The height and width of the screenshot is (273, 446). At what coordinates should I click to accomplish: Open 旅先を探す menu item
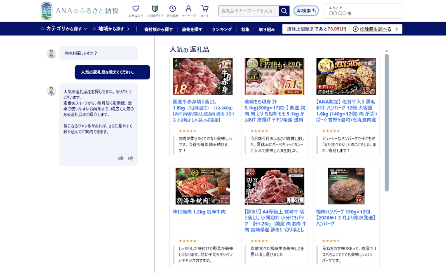tap(192, 29)
